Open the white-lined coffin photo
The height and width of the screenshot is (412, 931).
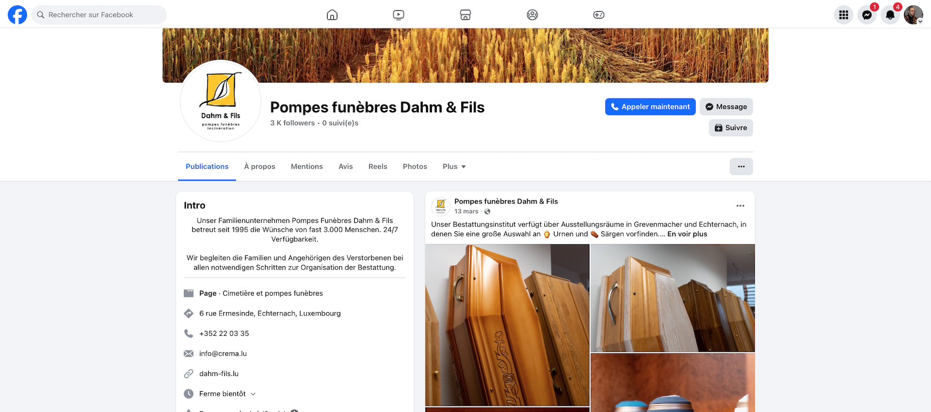(x=673, y=298)
